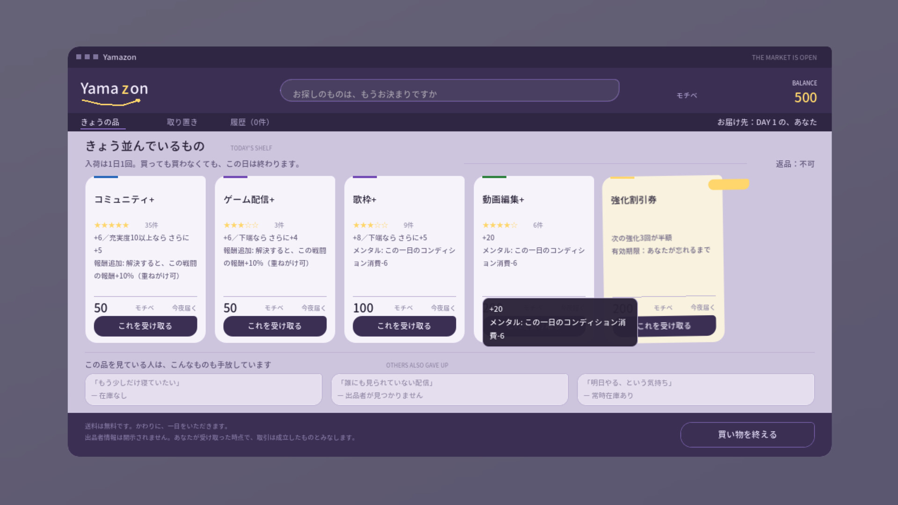Click the THE MARKET IS OPEN status
This screenshot has width=898, height=505.
point(784,58)
